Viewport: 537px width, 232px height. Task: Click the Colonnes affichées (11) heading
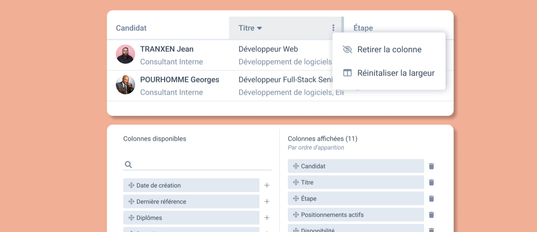pyautogui.click(x=322, y=139)
